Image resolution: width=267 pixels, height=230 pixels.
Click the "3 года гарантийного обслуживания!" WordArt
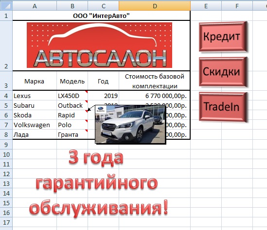point(98,183)
